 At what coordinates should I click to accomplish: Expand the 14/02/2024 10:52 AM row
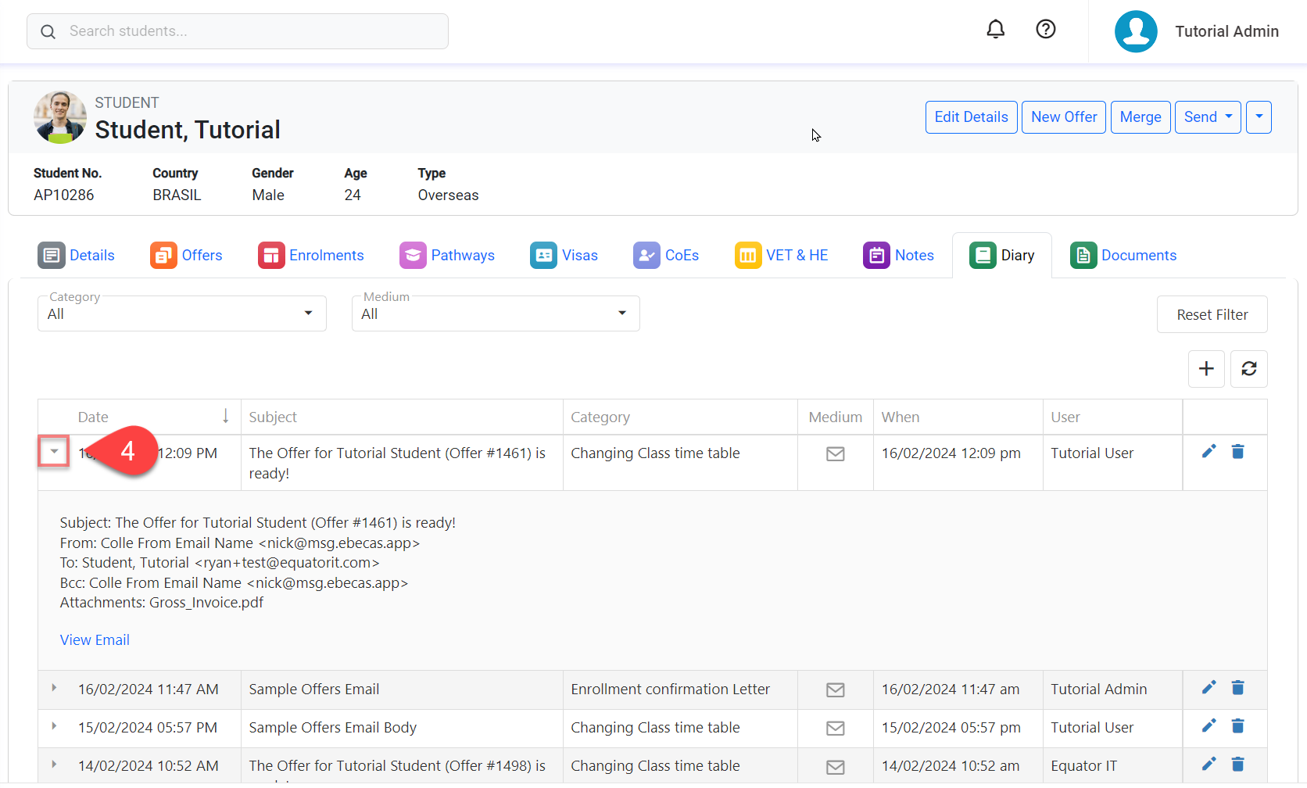[54, 765]
